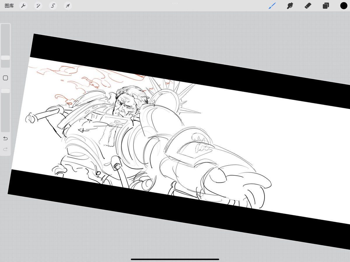Image resolution: width=350 pixels, height=262 pixels.
Task: Adjust the brush size slider handle
Action: (5, 58)
